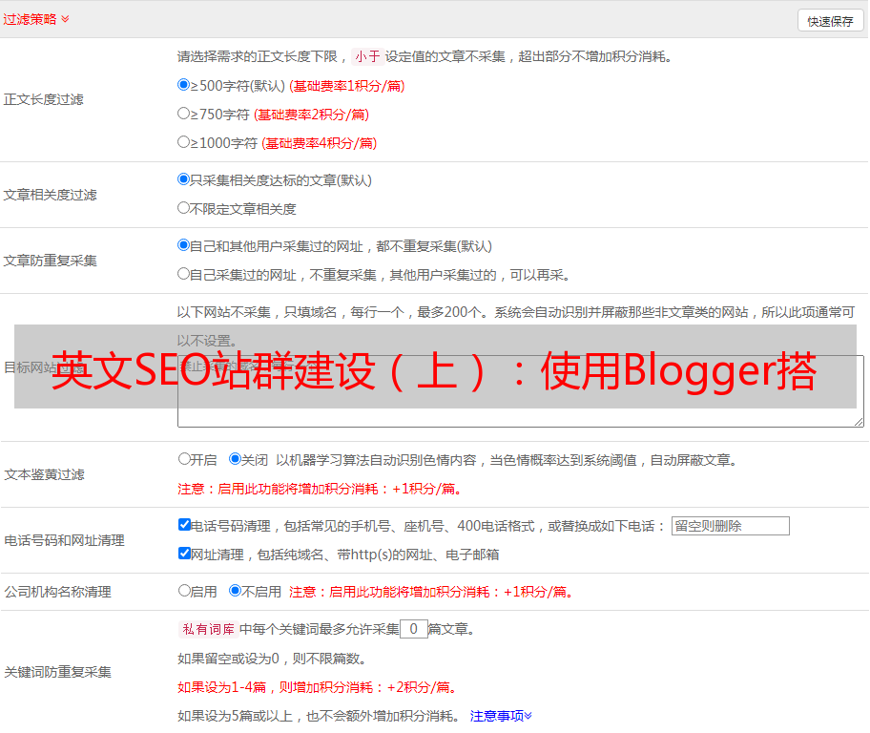The width and height of the screenshot is (870, 733).
Task: Click the 文本鉴黄过滤 row label
Action: [45, 474]
